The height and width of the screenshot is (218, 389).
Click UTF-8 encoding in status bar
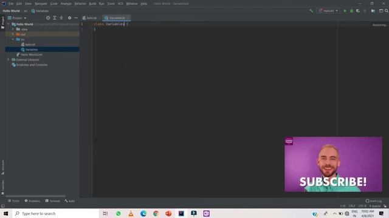362,206
